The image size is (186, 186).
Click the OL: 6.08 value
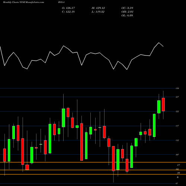tap(127, 16)
